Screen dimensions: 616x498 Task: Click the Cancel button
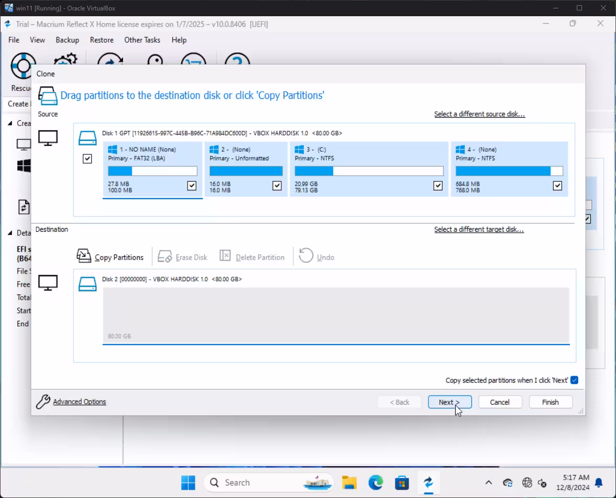point(500,402)
